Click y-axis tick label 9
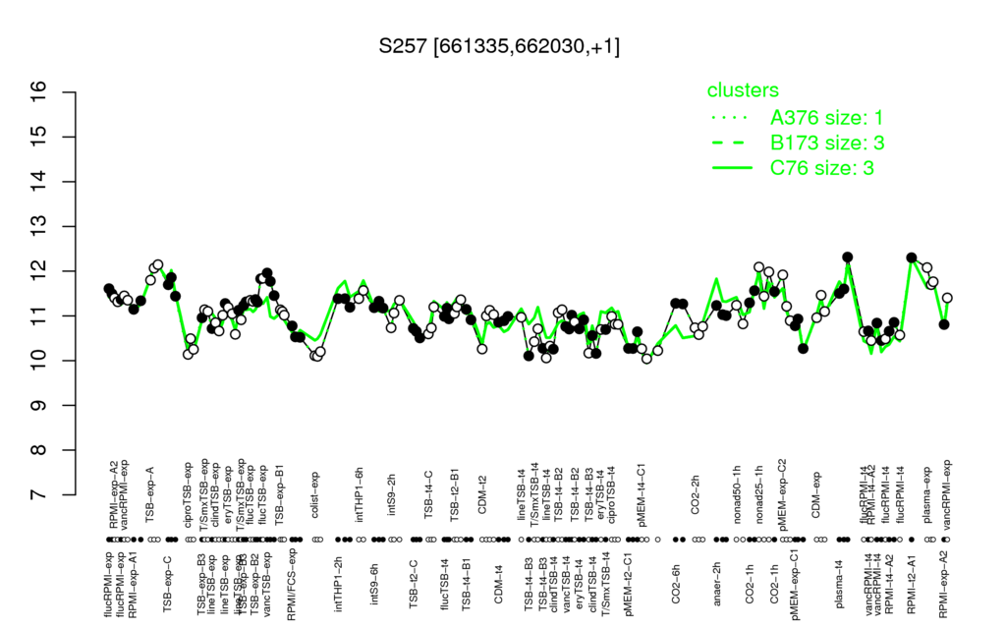The image size is (1006, 629). pos(38,406)
